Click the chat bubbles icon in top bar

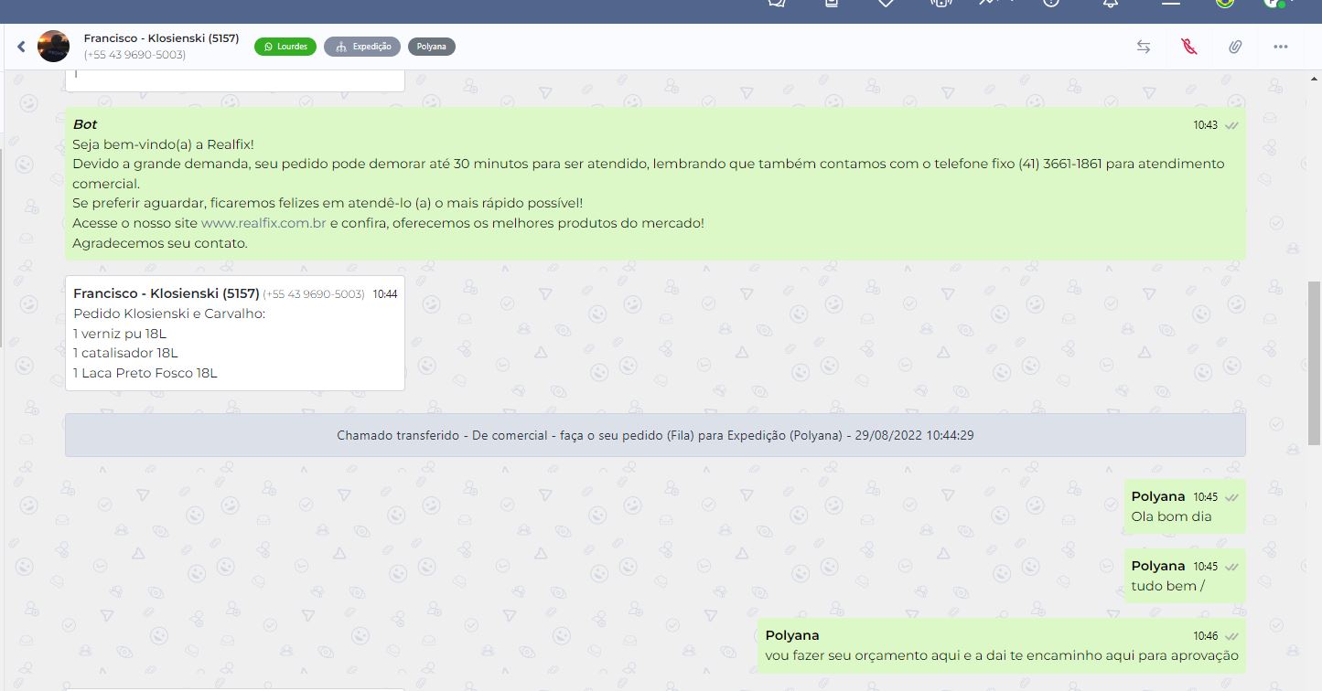click(x=777, y=4)
